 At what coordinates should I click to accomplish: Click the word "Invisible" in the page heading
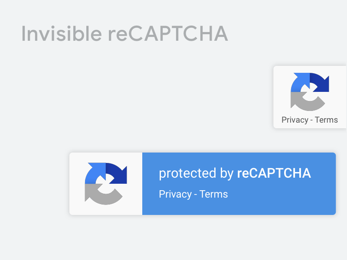pos(62,34)
